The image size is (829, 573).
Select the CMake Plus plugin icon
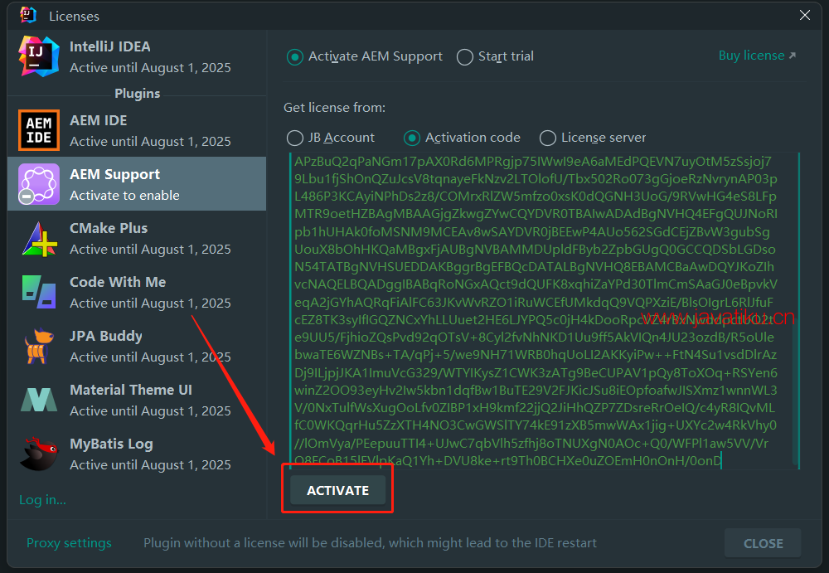[x=39, y=238]
